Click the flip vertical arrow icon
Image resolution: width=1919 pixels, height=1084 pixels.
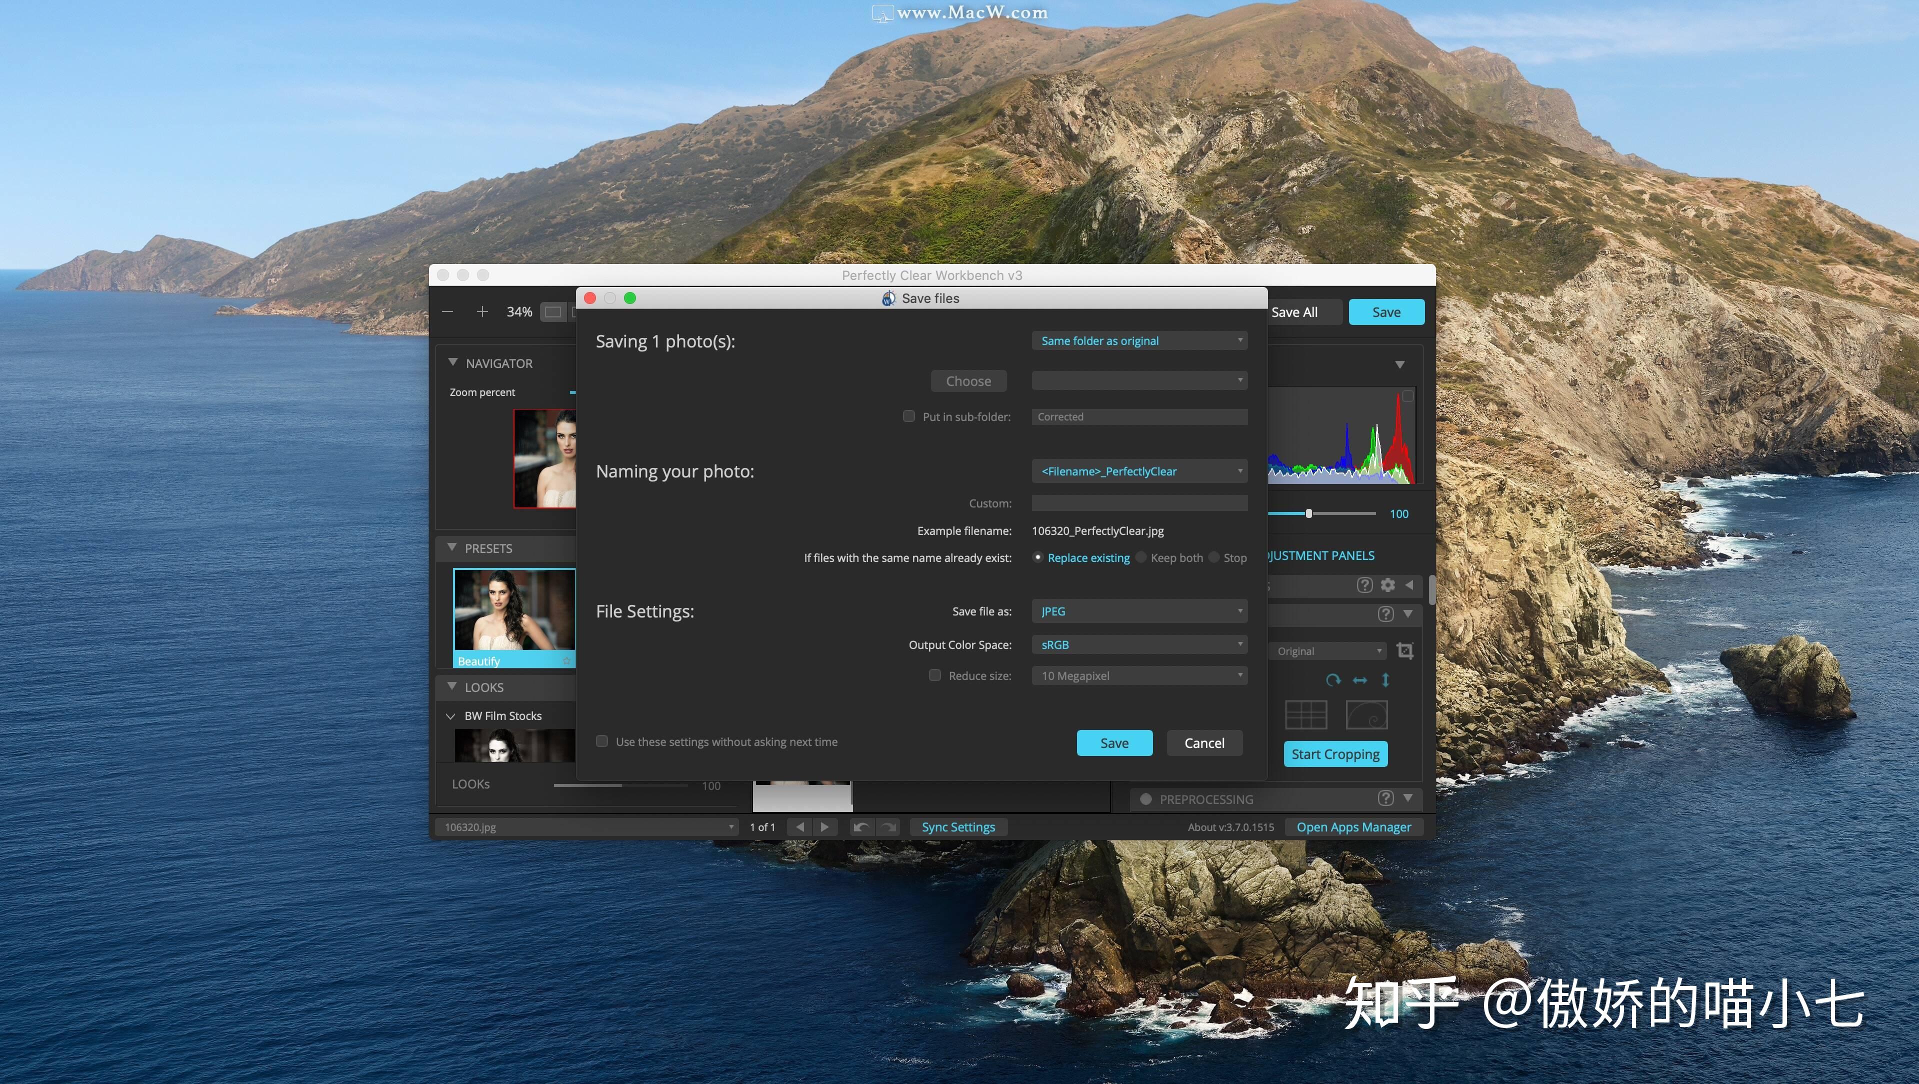click(1385, 679)
